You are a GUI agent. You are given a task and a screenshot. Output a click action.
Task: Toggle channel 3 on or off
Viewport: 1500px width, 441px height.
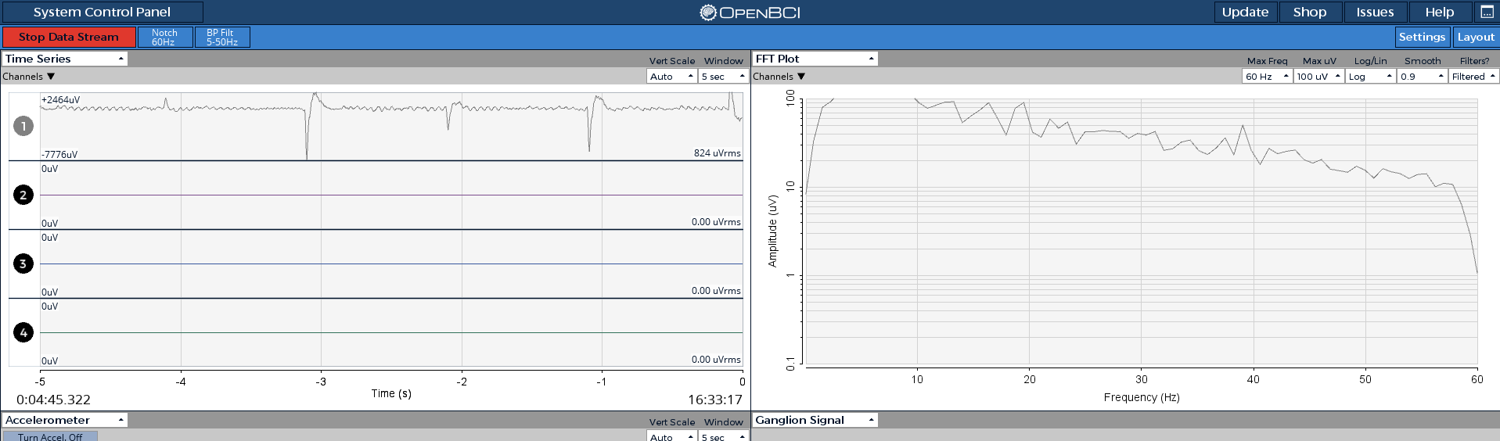[23, 264]
